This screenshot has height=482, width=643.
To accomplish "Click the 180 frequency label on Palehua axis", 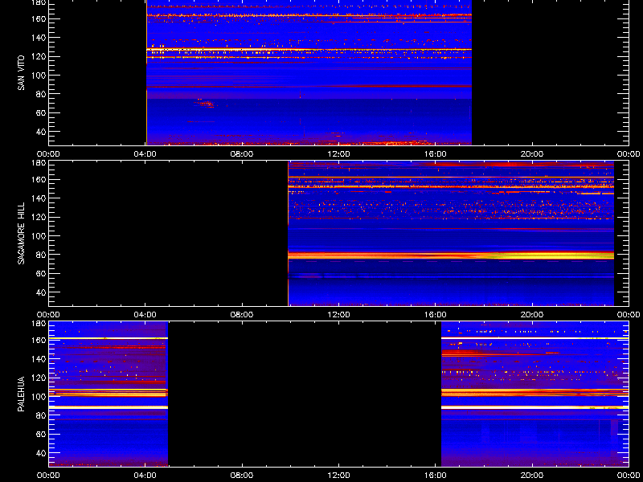I will 39,324.
